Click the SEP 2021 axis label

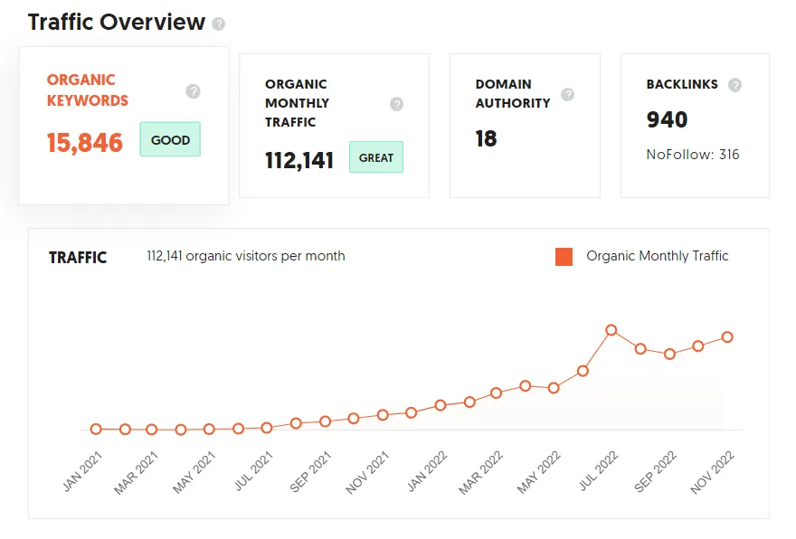[310, 472]
